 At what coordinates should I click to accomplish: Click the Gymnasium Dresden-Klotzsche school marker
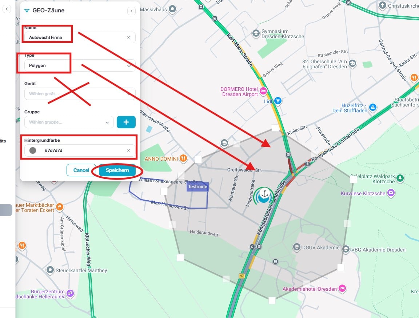[x=256, y=33]
